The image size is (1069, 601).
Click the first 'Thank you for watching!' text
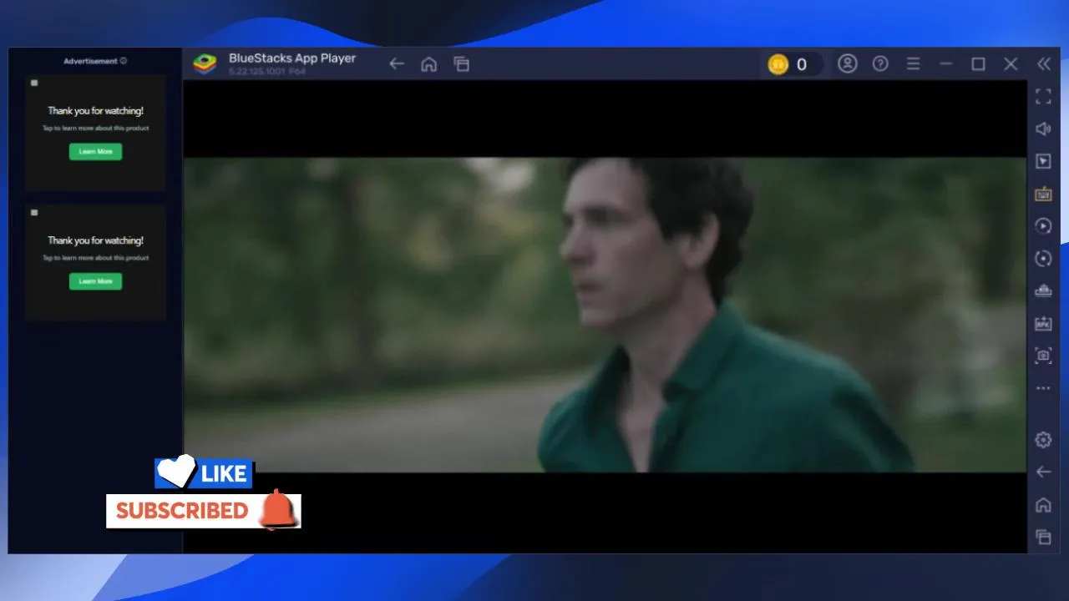[x=95, y=111]
